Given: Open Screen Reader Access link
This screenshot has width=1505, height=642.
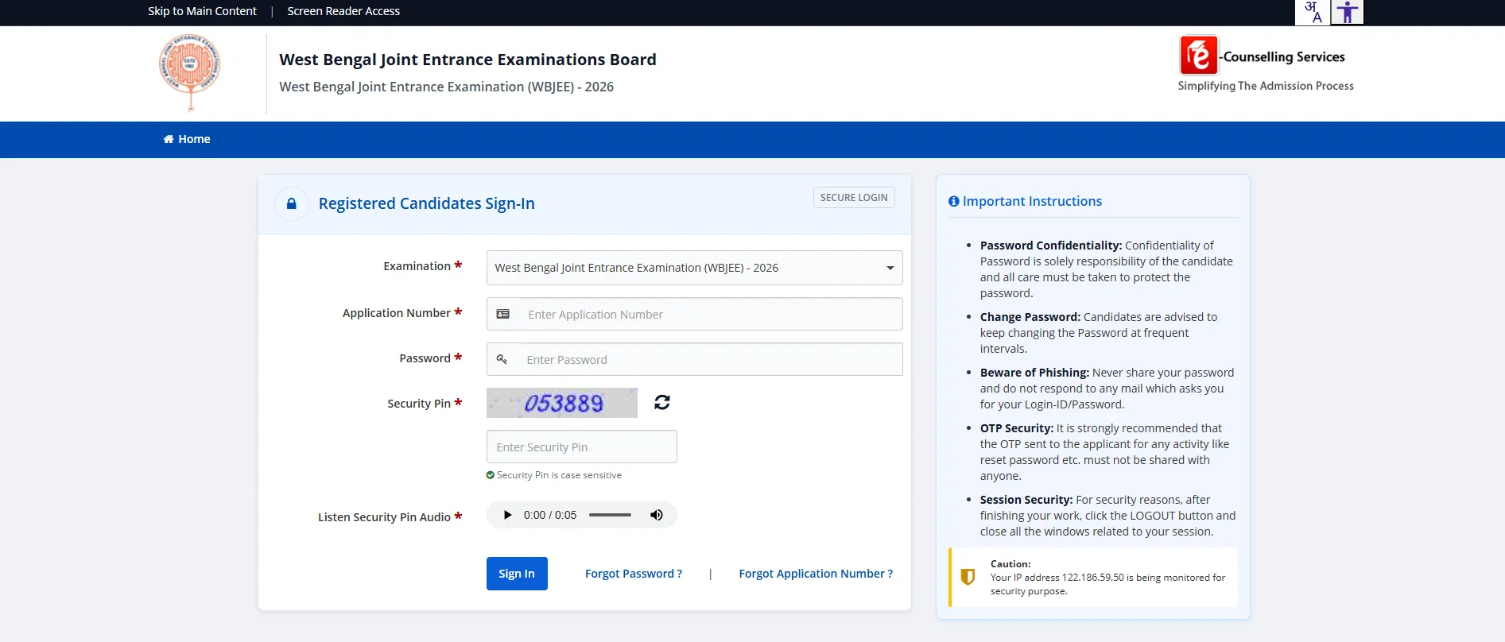Looking at the screenshot, I should coord(343,11).
